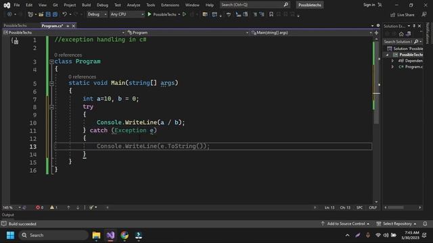Toggle pin on Program.cs tab
The image size is (433, 243).
tap(68, 26)
